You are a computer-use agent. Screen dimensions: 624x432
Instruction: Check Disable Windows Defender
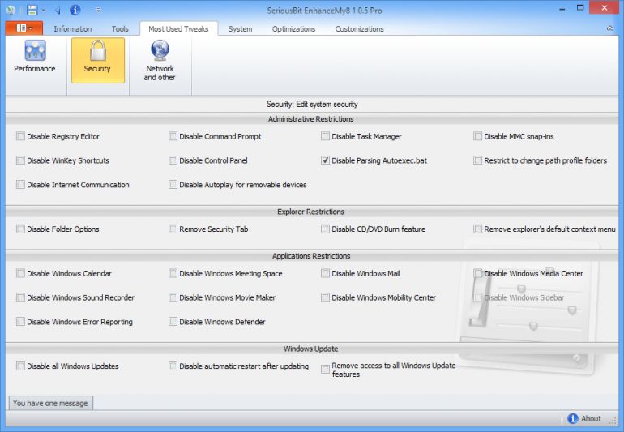[173, 321]
